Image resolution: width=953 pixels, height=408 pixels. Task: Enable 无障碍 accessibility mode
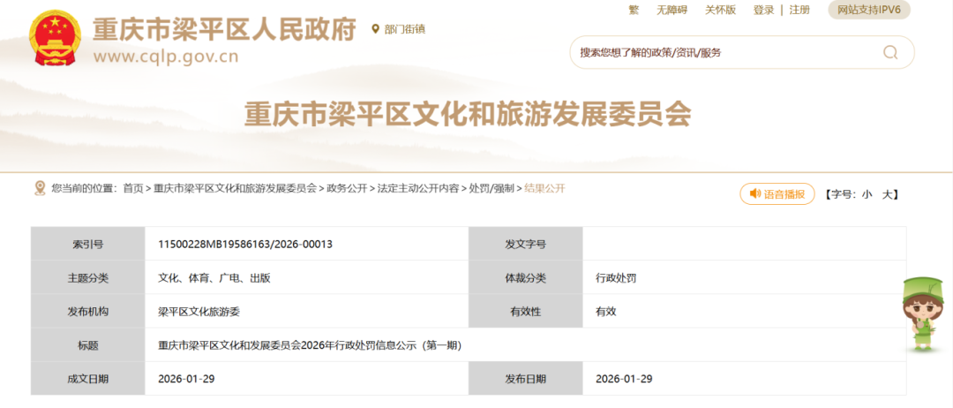pyautogui.click(x=672, y=10)
